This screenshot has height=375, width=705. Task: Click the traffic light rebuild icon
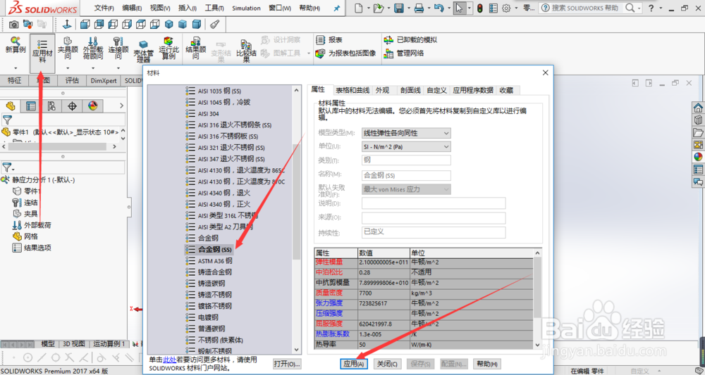[x=480, y=8]
